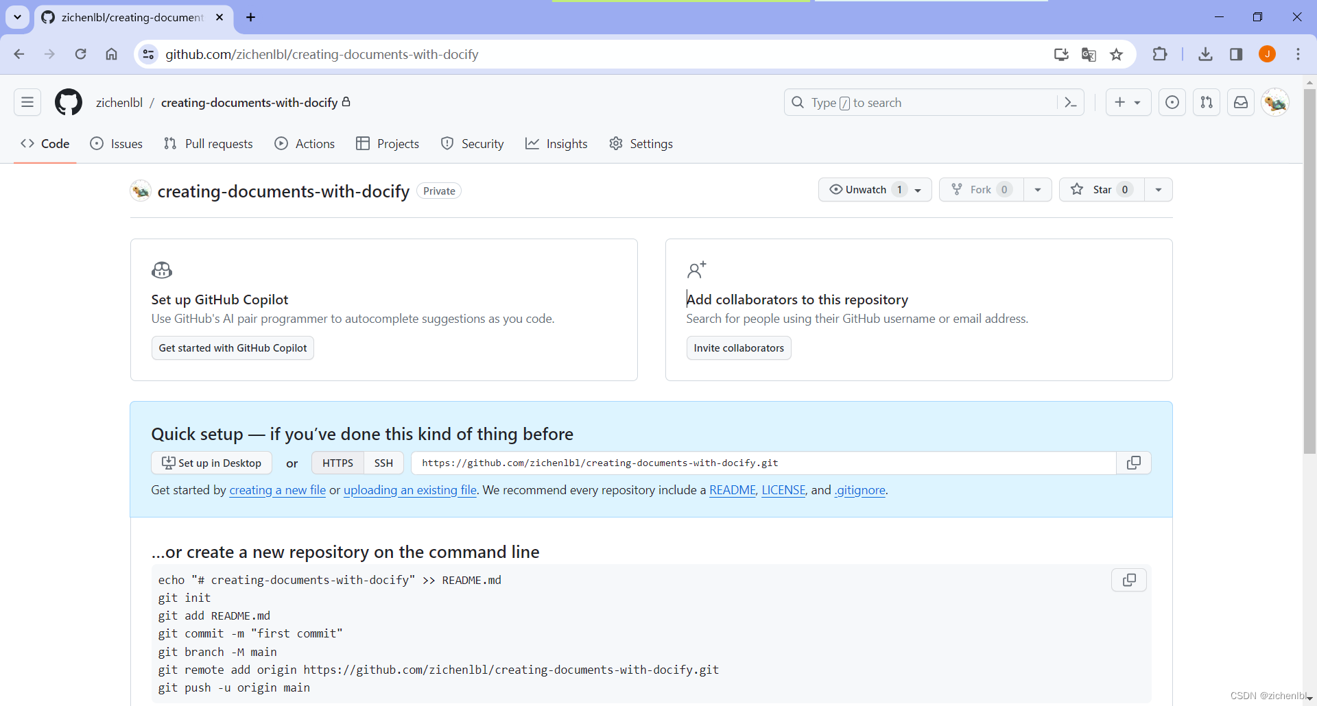Image resolution: width=1317 pixels, height=706 pixels.
Task: Open the notifications inbox icon
Action: [x=1241, y=103]
